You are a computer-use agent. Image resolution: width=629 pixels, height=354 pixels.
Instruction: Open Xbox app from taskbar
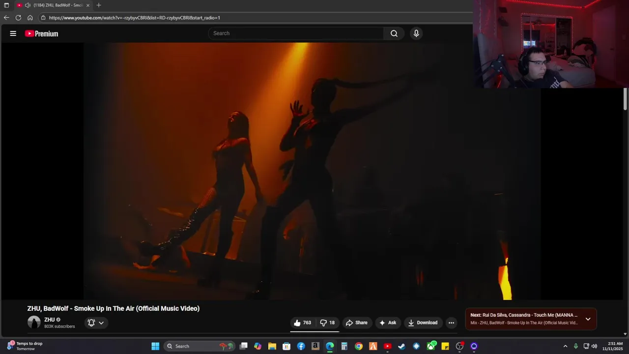[431, 346]
